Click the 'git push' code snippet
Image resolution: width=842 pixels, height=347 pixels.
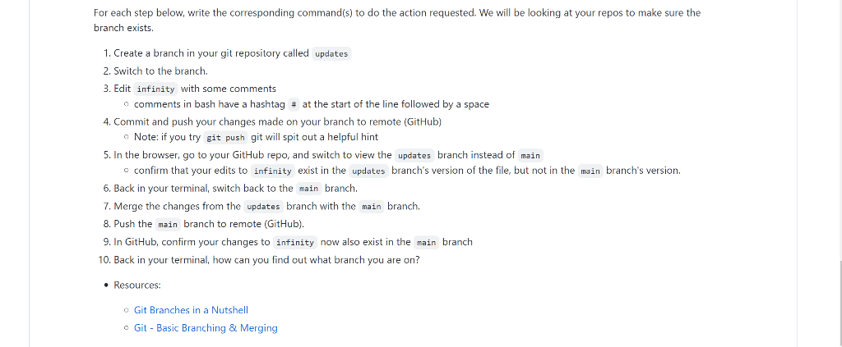225,137
